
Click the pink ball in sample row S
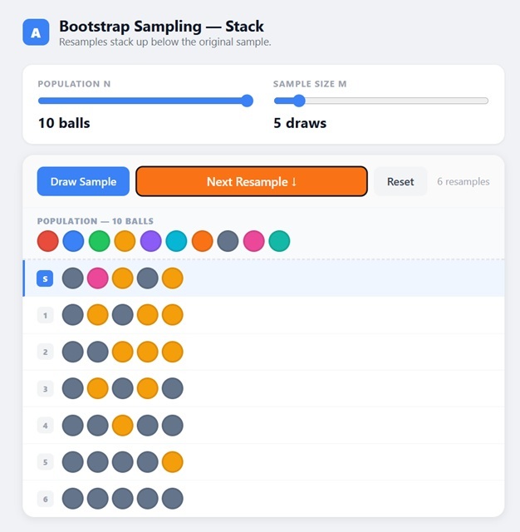(x=98, y=278)
